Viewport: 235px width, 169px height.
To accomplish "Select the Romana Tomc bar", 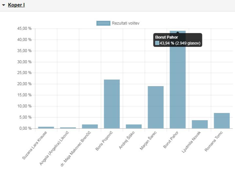I will 221,121.
